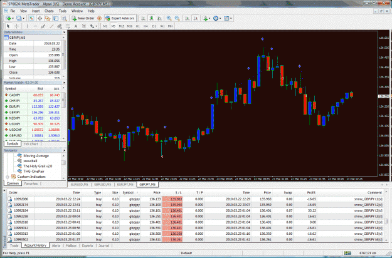Select order 10993313 in Account History
This screenshot has height=258, width=392.
click(x=196, y=234)
